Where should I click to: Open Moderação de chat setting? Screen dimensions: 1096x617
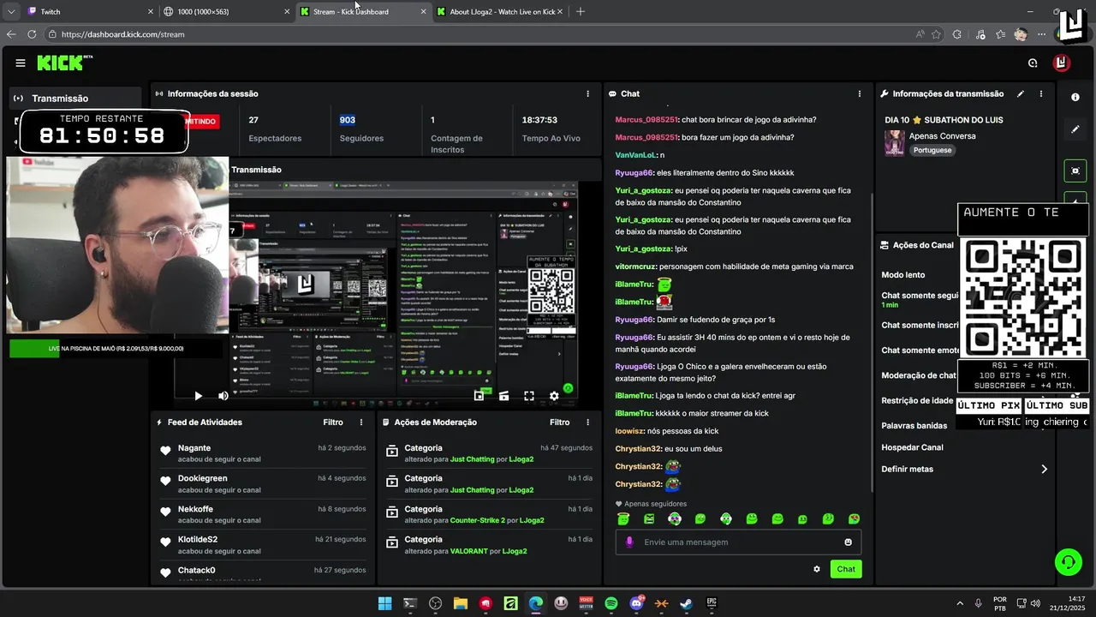tap(919, 375)
